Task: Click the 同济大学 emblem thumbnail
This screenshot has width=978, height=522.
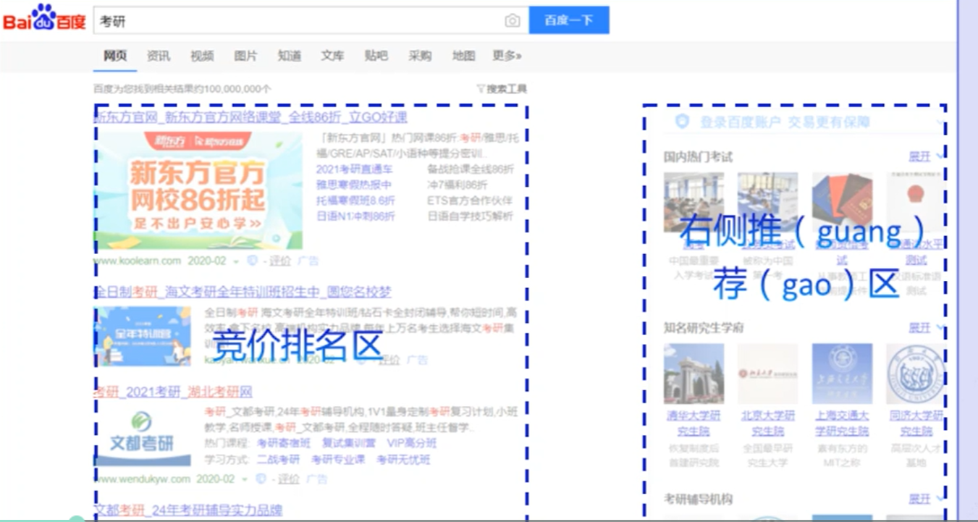Action: pyautogui.click(x=915, y=374)
